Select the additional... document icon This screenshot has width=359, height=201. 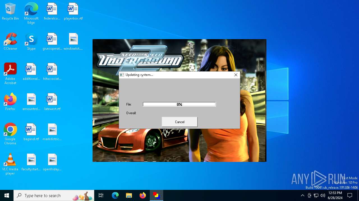[31, 72]
